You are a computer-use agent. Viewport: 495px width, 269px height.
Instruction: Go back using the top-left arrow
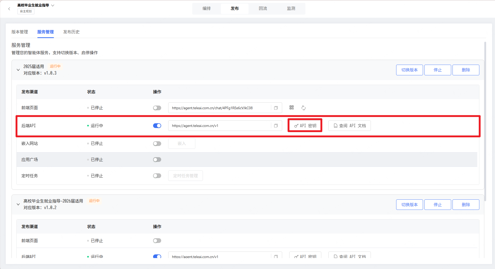(x=9, y=9)
